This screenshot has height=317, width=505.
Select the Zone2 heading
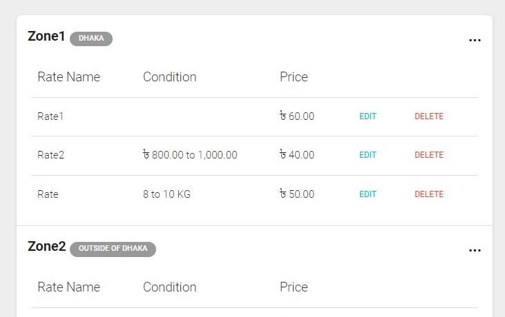(x=46, y=247)
